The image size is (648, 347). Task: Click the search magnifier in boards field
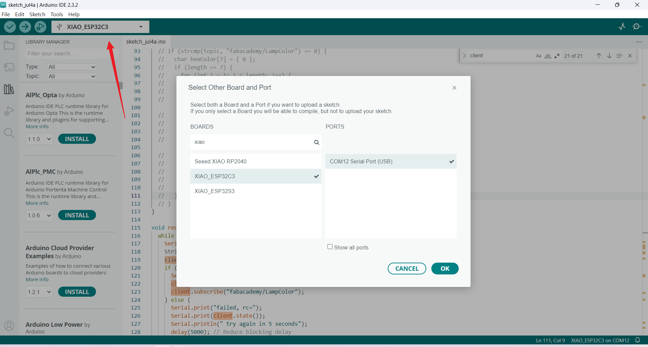[x=316, y=142]
